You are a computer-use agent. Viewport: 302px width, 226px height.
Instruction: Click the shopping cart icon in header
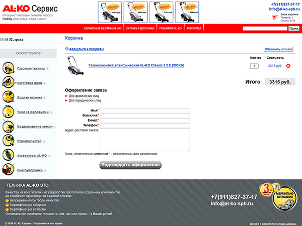(275, 18)
